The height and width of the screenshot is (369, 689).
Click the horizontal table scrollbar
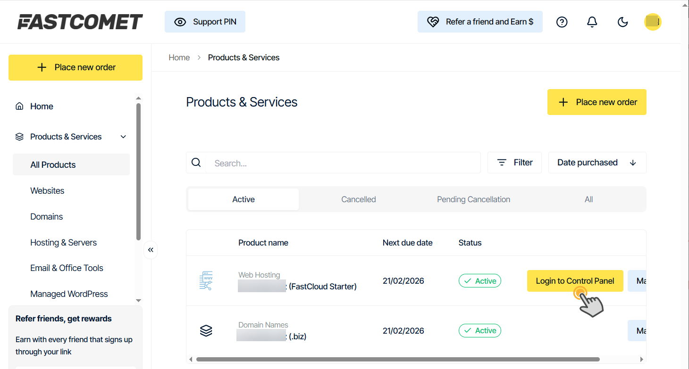[x=398, y=359]
